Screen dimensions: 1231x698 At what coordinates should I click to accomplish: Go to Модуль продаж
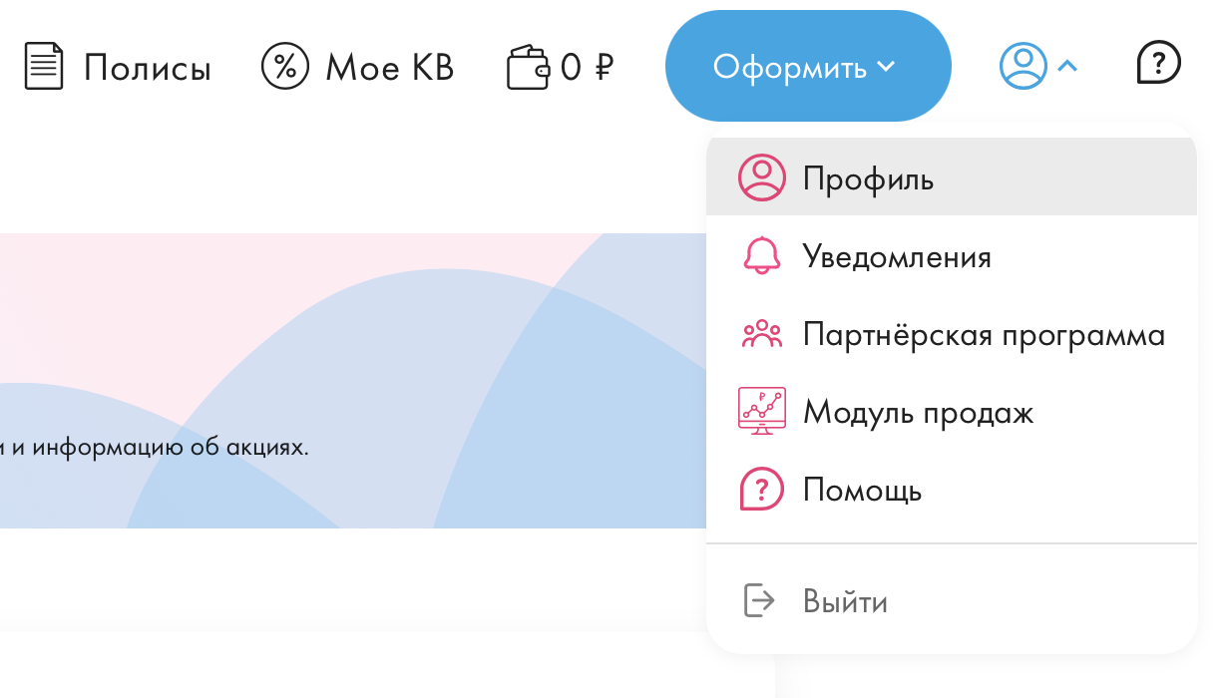point(918,412)
